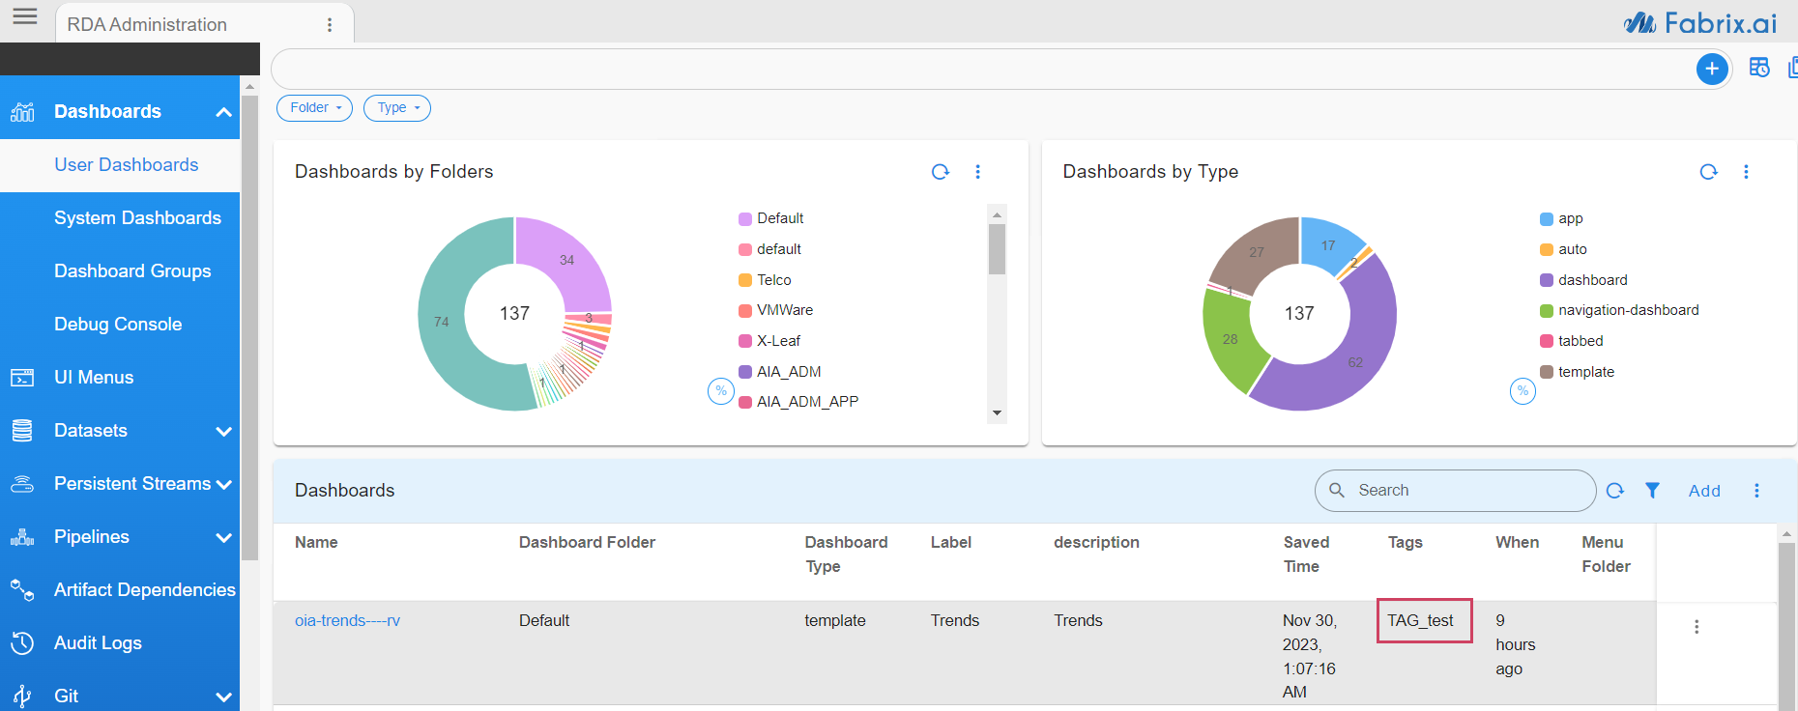Refresh the Dashboards by Type chart
Screen dimensions: 1798x711
click(x=1708, y=172)
